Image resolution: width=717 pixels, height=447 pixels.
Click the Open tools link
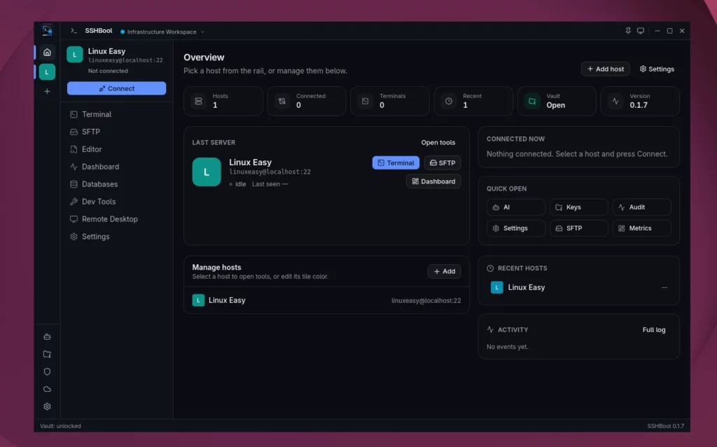point(438,142)
